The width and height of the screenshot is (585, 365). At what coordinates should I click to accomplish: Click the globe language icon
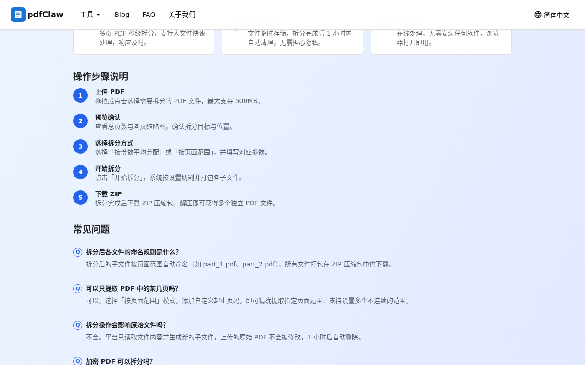538,15
